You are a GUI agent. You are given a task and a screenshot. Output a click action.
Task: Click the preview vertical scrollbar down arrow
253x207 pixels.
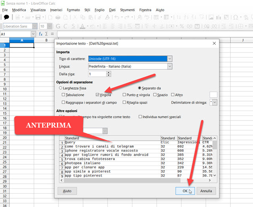215,175
